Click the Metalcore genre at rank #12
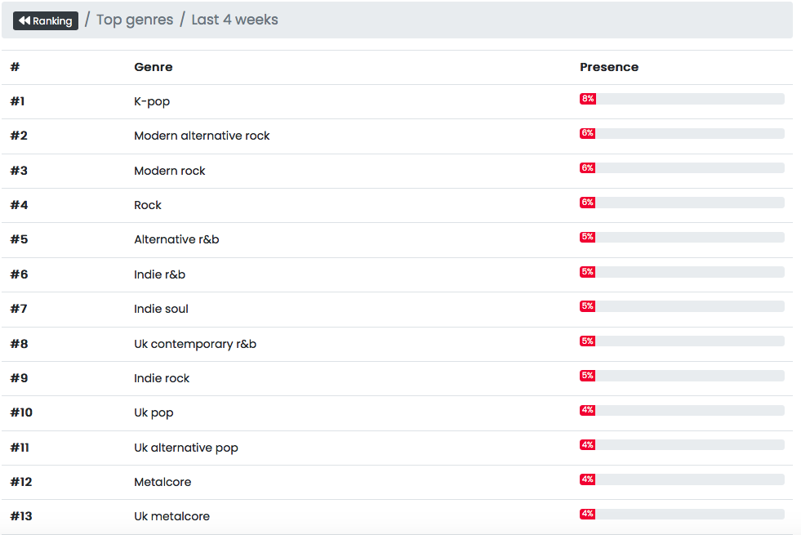 pyautogui.click(x=162, y=482)
